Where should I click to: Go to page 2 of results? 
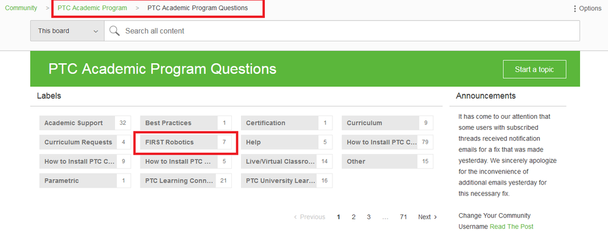click(354, 217)
